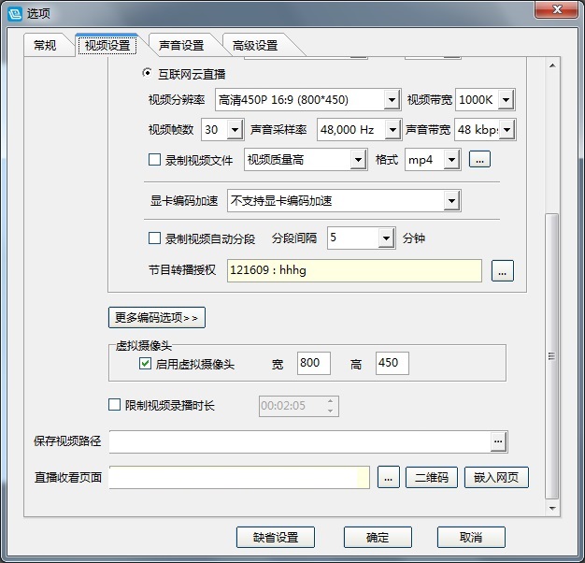This screenshot has width=585, height=563.
Task: Click the 取消 button
Action: 471,537
